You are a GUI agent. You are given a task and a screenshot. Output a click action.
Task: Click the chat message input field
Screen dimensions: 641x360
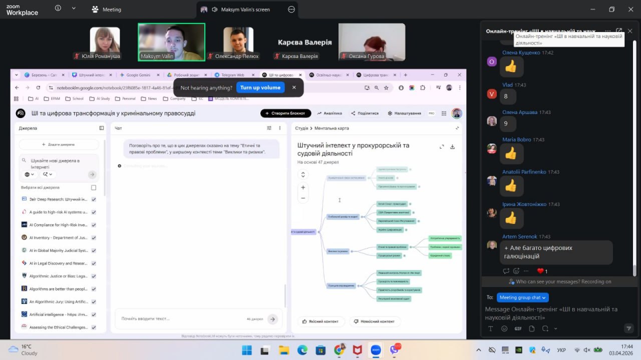[551, 313]
